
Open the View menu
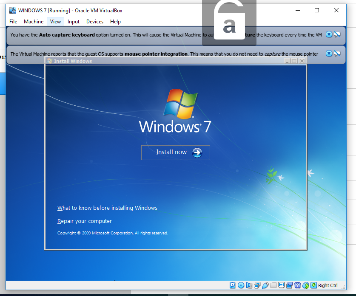pos(55,22)
